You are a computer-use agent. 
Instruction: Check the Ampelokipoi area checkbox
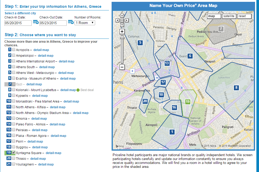click(14, 55)
